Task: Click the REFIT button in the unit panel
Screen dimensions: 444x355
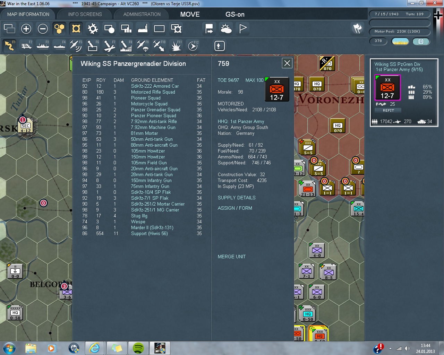Action: [388, 110]
